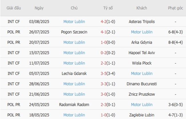Click the "Ngày" column header

(x=39, y=8)
